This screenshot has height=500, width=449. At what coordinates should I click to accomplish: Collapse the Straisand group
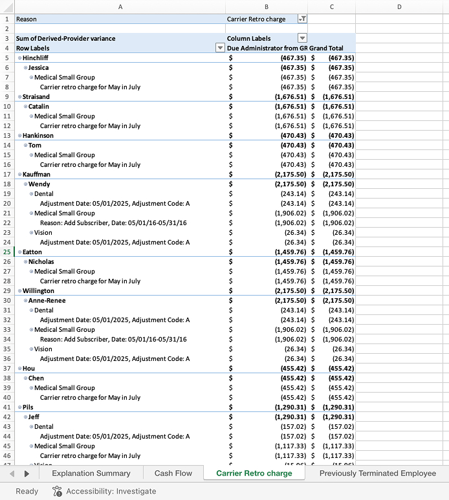[20, 96]
